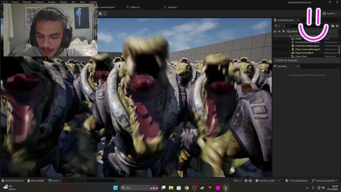The image size is (341, 192).
Task: Open Task View on the taskbar
Action: 163,188
